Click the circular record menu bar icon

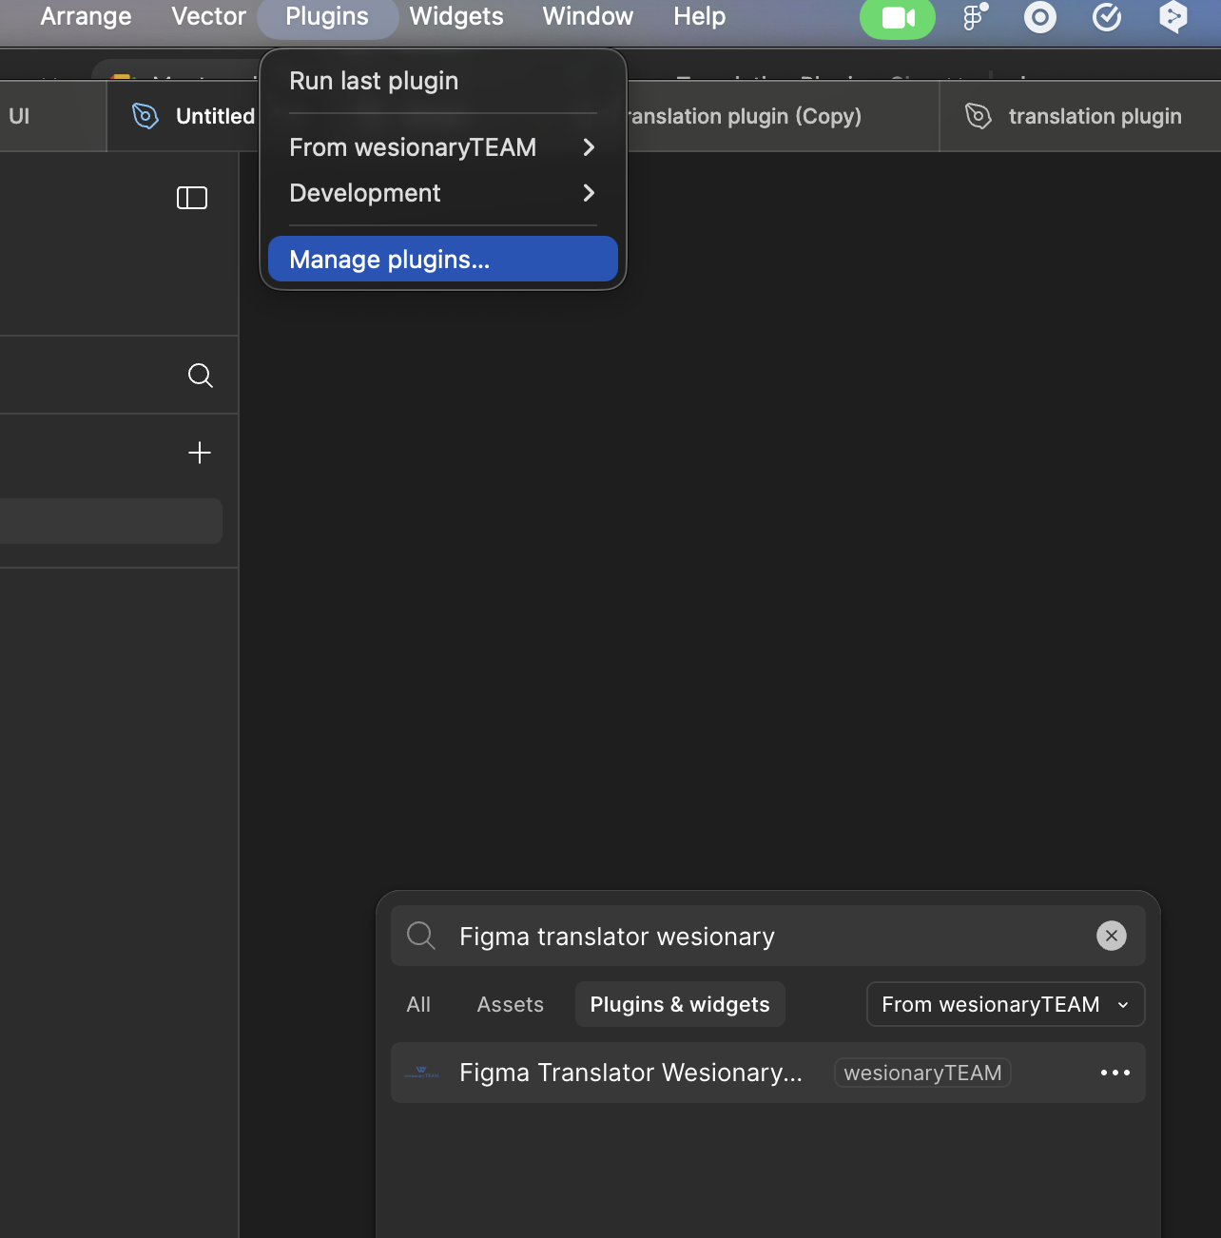pos(1040,17)
